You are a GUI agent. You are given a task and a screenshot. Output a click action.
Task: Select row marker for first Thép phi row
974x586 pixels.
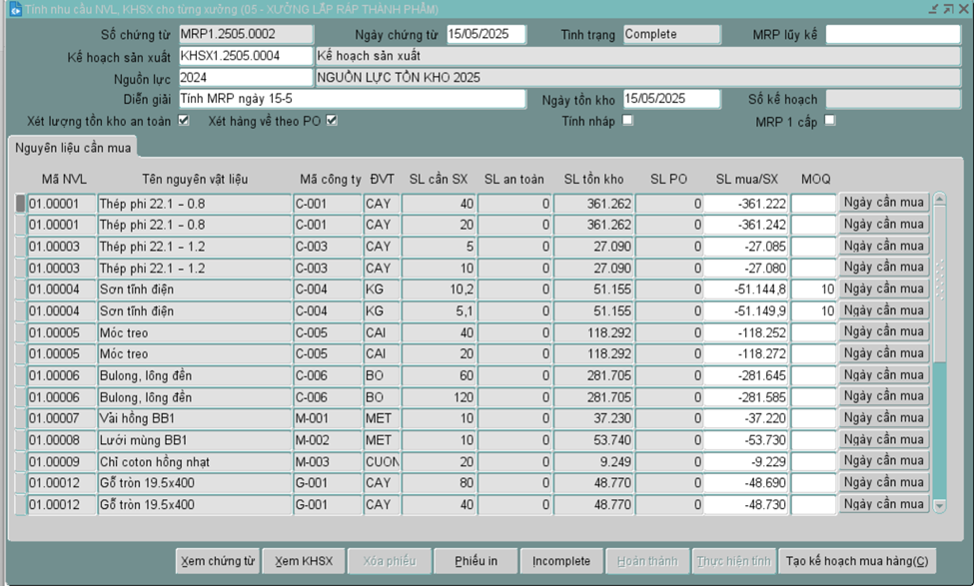click(x=20, y=204)
